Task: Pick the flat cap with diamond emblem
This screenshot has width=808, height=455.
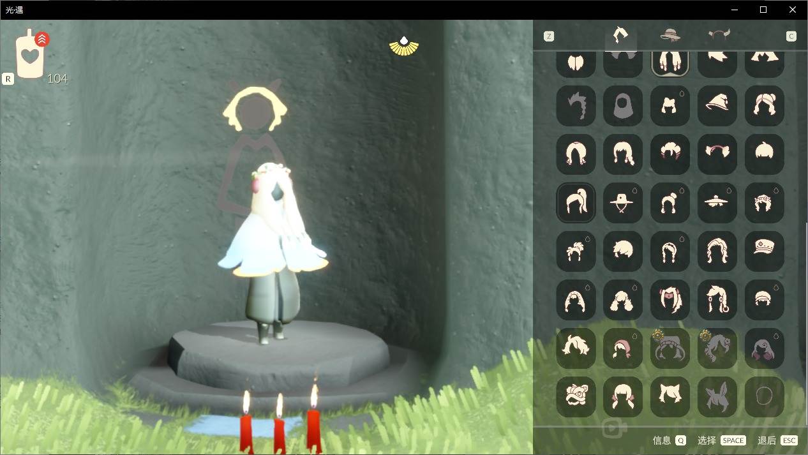Action: (x=765, y=251)
